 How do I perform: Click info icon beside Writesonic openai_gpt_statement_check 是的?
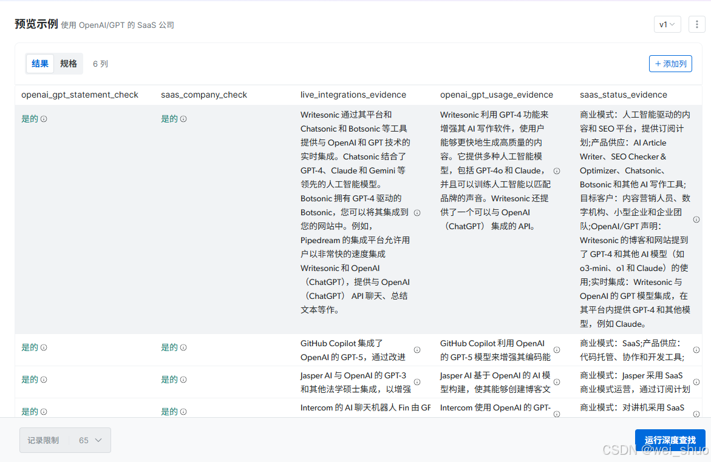pos(44,119)
